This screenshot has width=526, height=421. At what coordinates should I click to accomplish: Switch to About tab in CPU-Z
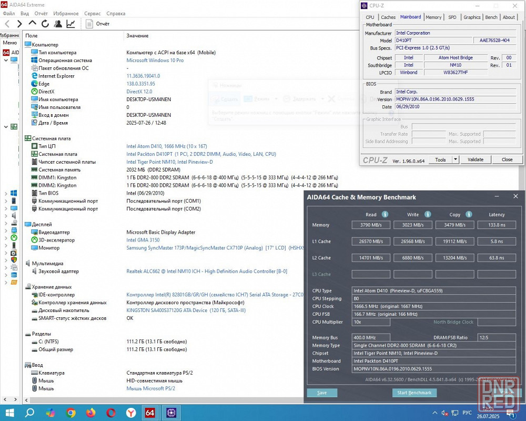click(509, 17)
